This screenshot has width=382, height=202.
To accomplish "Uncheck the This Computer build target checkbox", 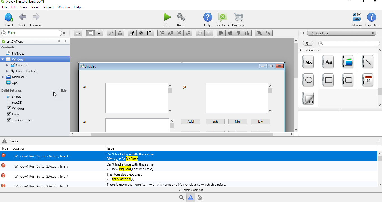I will pyautogui.click(x=8, y=120).
